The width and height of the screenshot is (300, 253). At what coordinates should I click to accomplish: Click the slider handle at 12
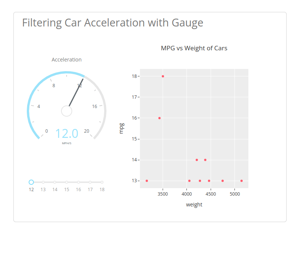pos(31,182)
